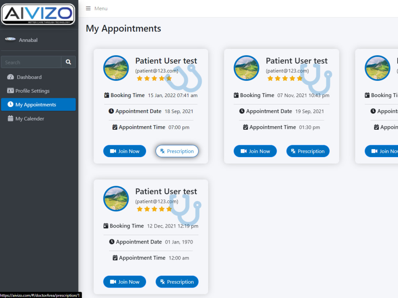Click inside the Search input field

[31, 62]
